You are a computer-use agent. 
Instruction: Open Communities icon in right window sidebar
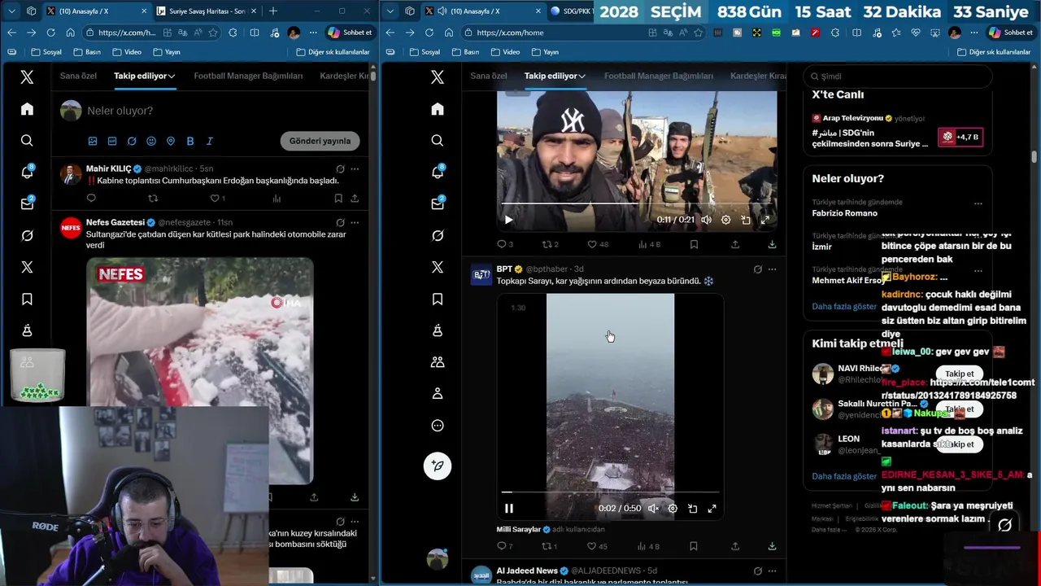point(438,362)
